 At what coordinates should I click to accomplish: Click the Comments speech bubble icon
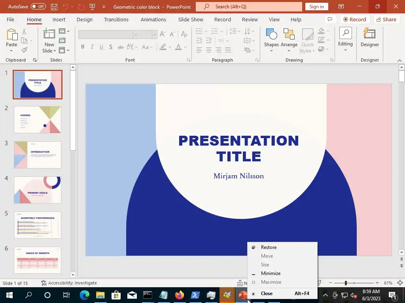[330, 19]
